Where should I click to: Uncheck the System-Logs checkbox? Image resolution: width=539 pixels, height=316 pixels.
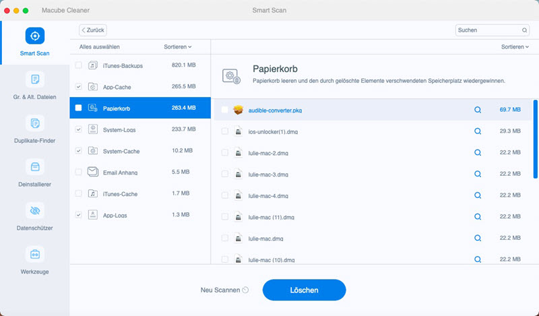(78, 129)
